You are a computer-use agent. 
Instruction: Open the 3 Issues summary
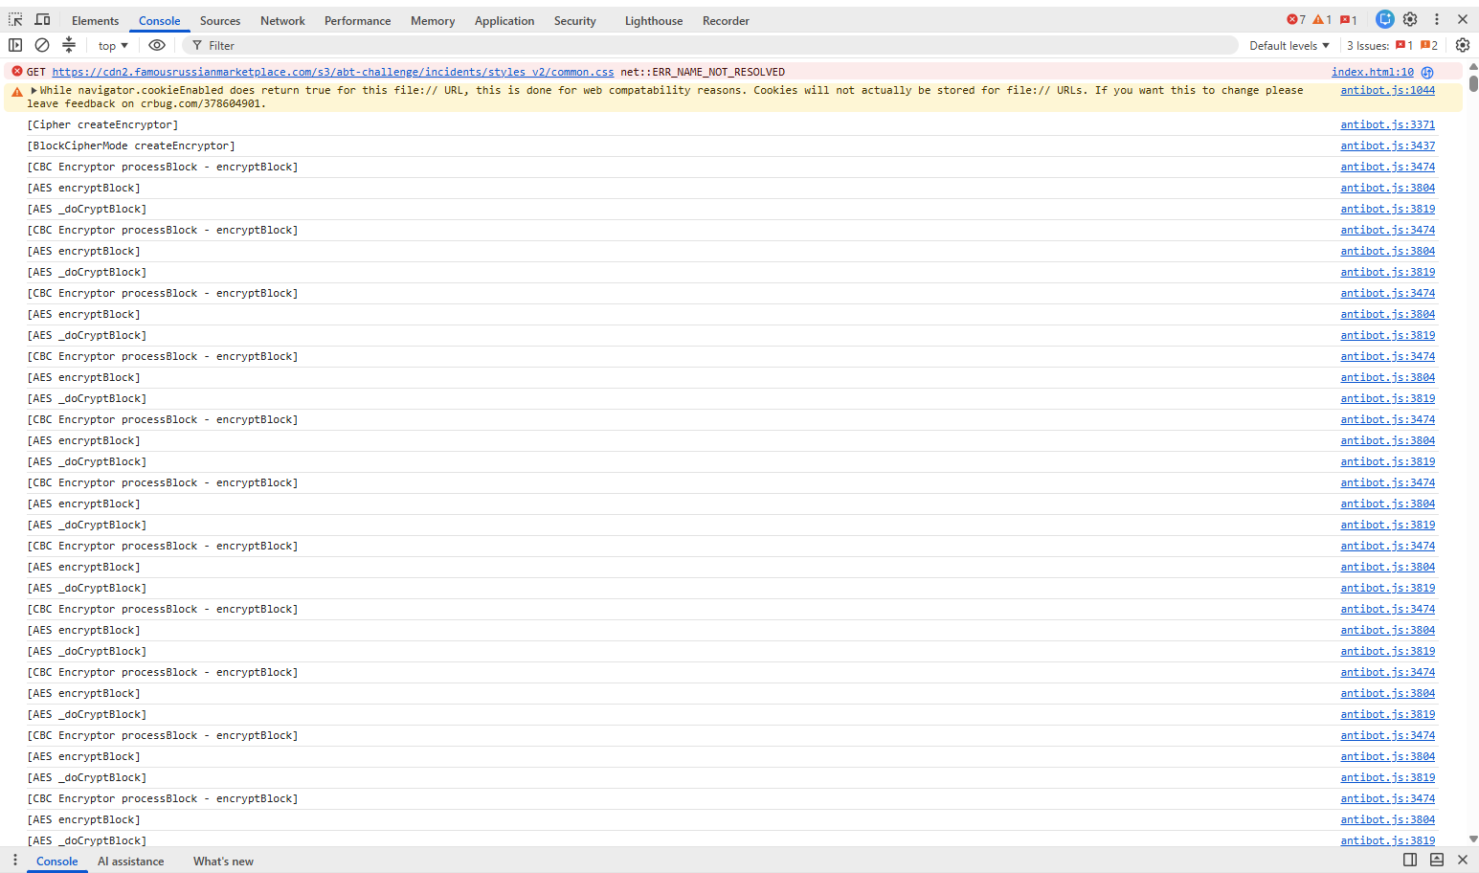tap(1392, 46)
